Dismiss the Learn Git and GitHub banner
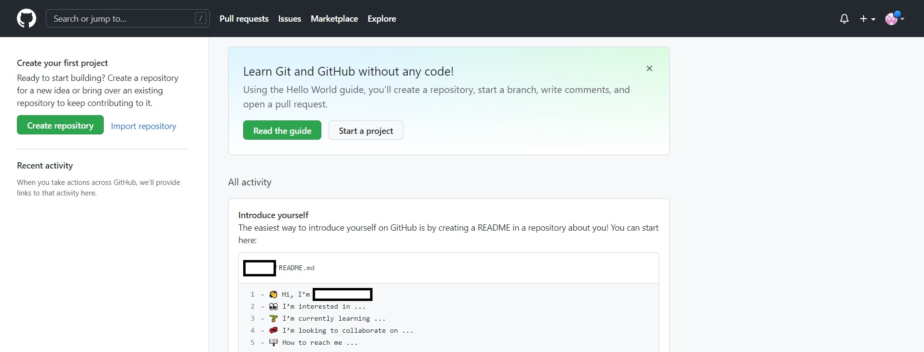Image resolution: width=924 pixels, height=352 pixels. tap(649, 68)
